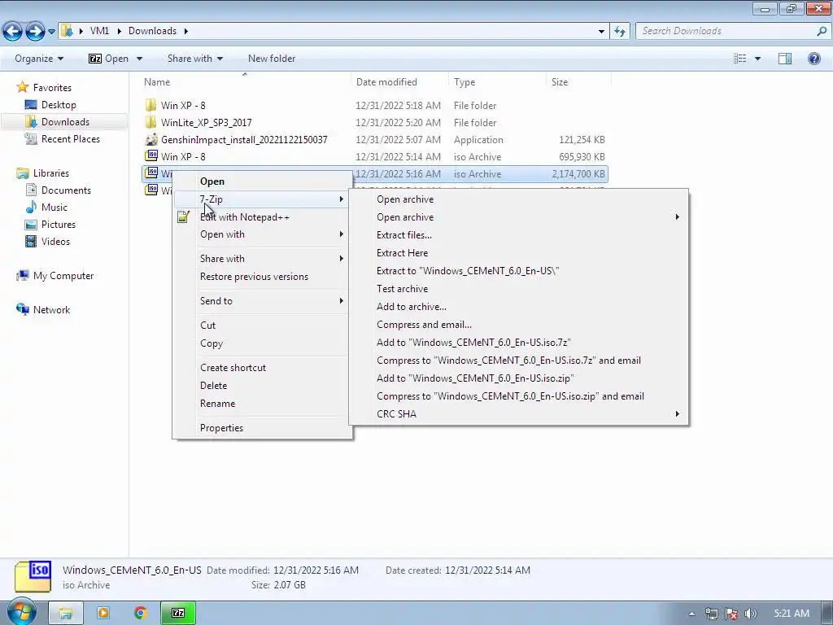
Task: Select the WinLite_XP_SP3_2017 folder
Action: pos(206,122)
